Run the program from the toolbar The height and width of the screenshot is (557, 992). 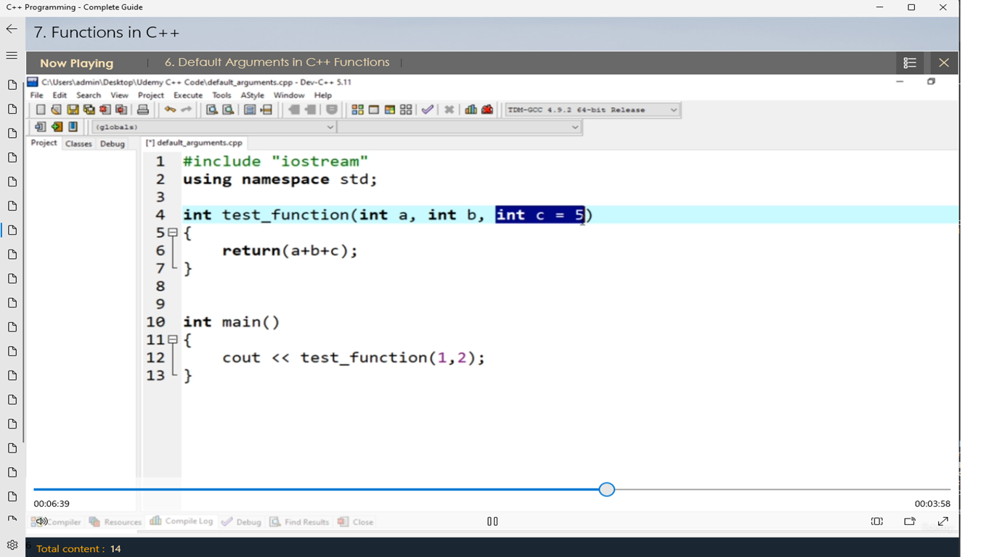(374, 109)
